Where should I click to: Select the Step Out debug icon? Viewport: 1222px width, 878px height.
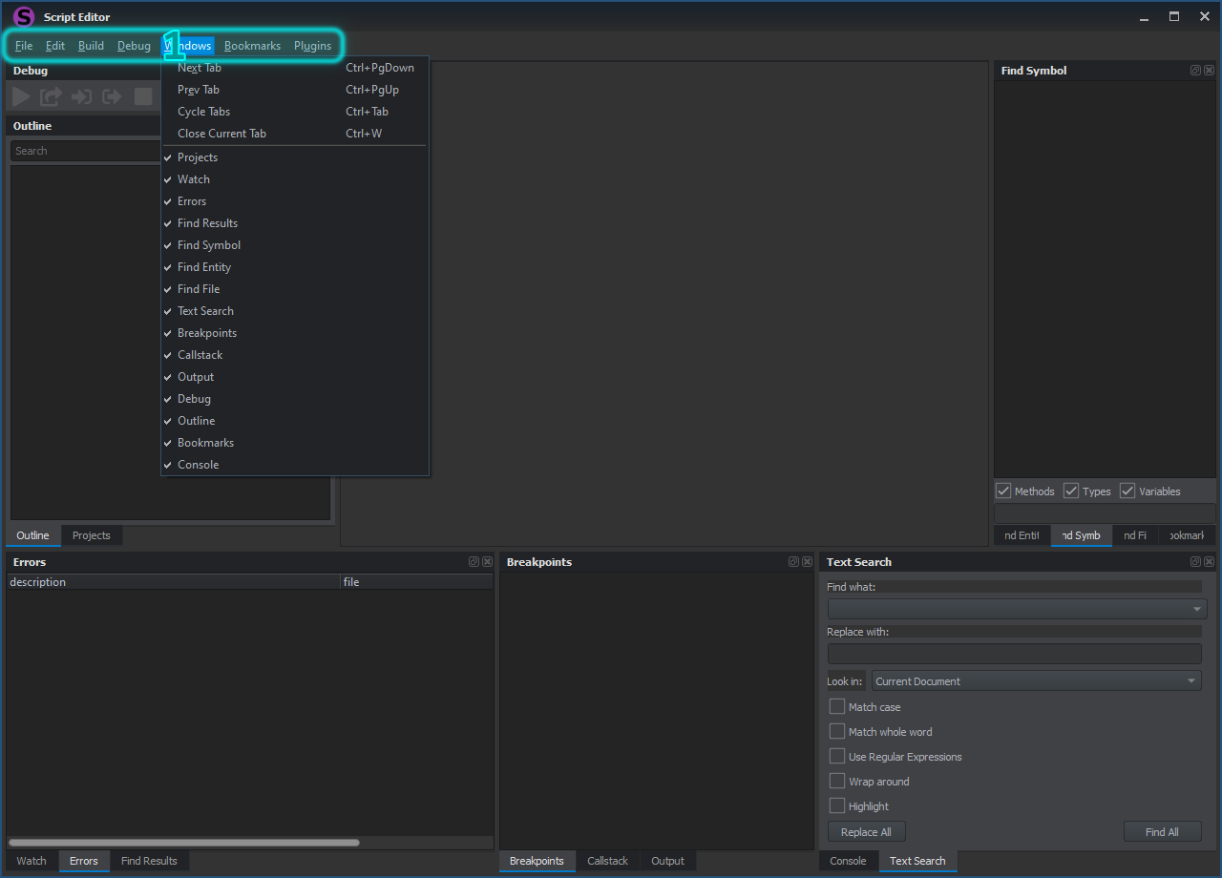(111, 95)
